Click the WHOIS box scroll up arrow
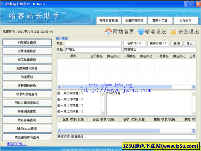Viewport: 201px width, 151px height. tap(194, 94)
